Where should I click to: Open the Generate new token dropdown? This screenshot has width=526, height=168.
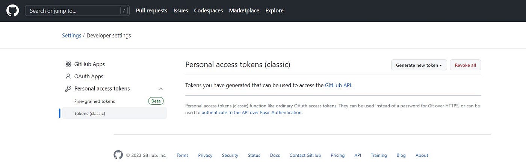click(x=419, y=65)
